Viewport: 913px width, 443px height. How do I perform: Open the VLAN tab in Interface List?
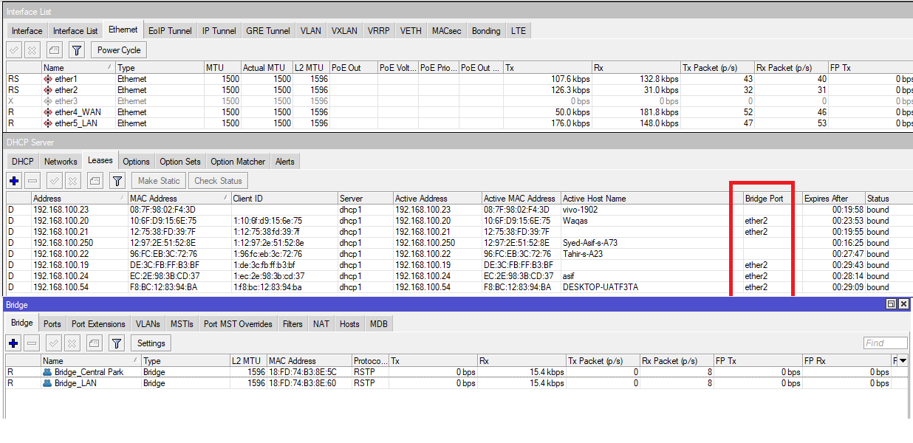(x=311, y=31)
